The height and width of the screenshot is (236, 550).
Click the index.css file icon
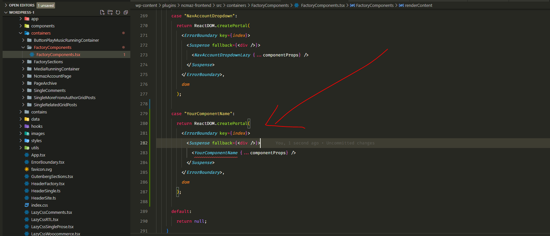coord(27,205)
